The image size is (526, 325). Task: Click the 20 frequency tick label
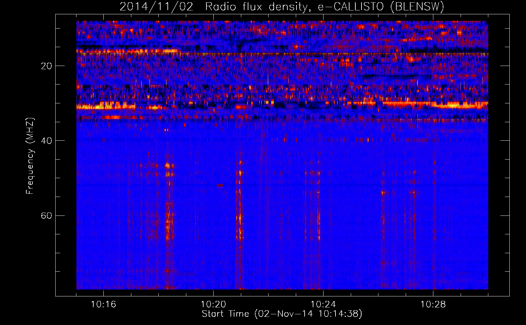pos(47,66)
